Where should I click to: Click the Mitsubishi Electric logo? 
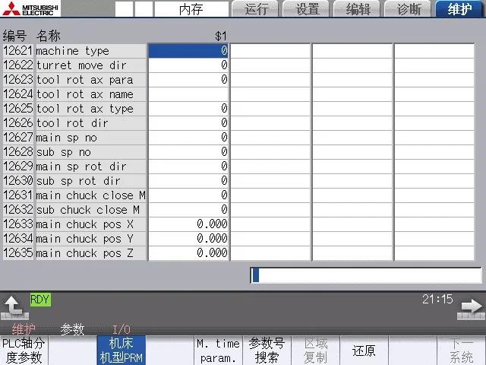(31, 9)
